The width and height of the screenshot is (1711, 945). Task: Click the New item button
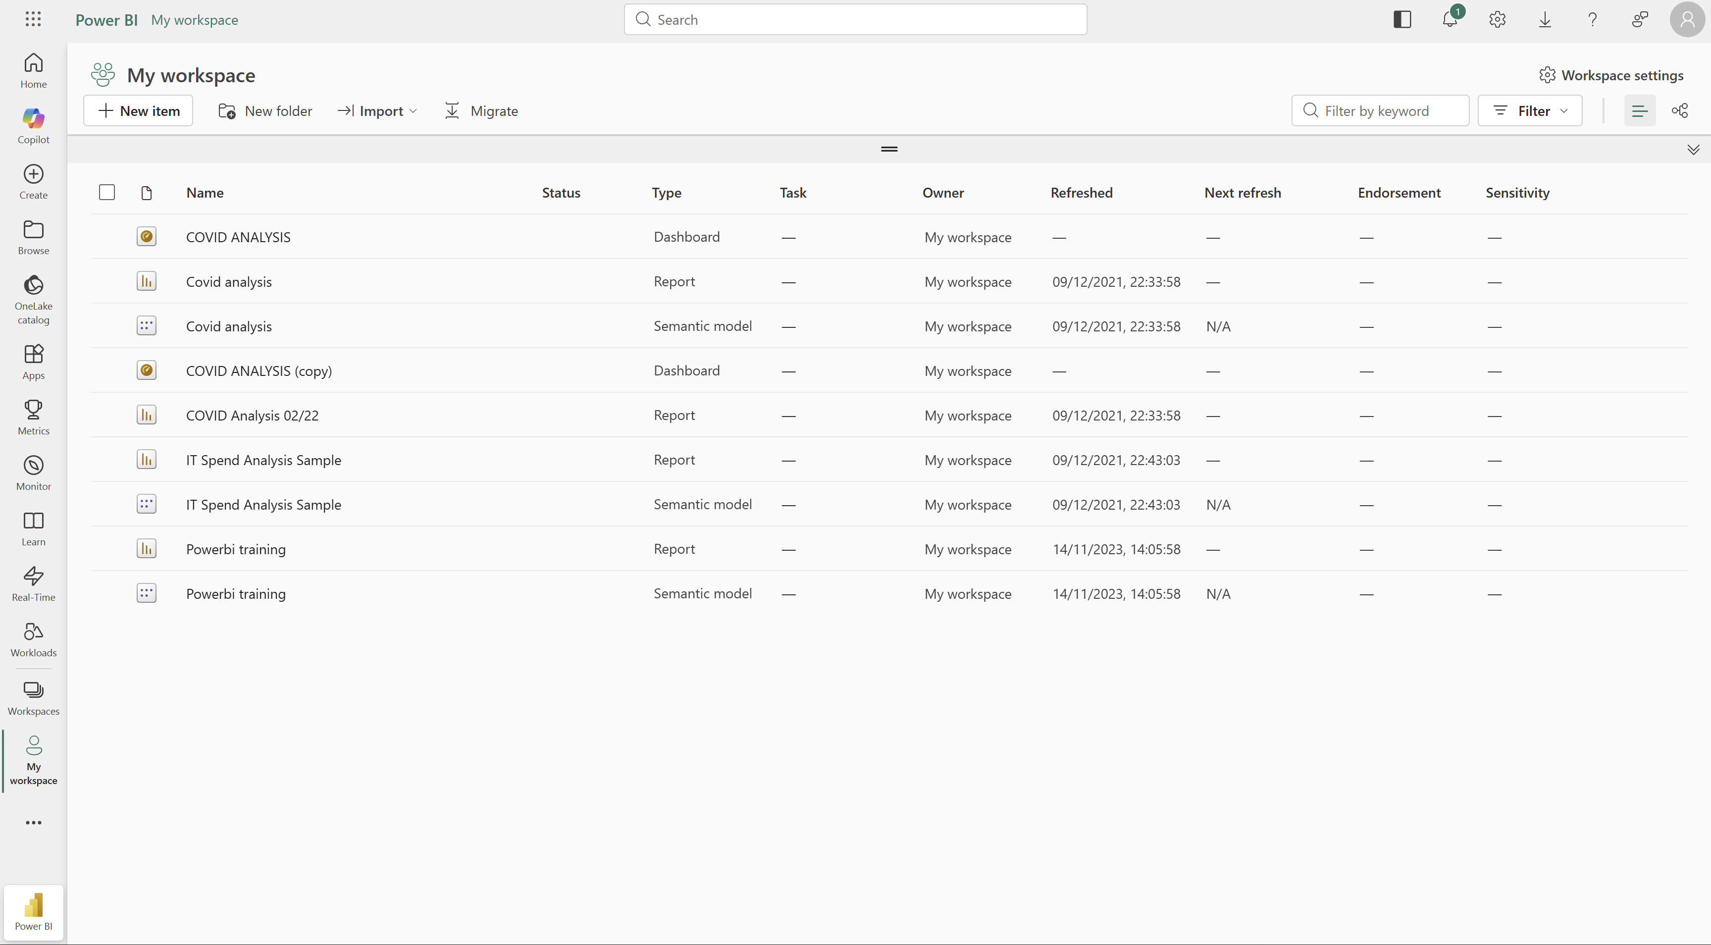pos(138,110)
